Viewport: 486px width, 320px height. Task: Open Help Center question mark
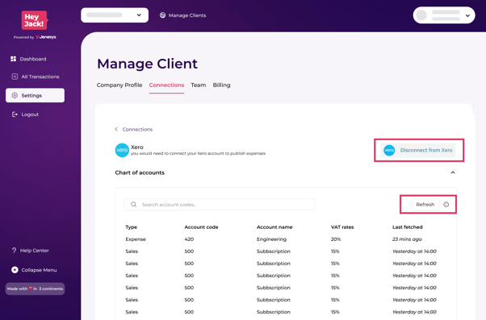[14, 251]
